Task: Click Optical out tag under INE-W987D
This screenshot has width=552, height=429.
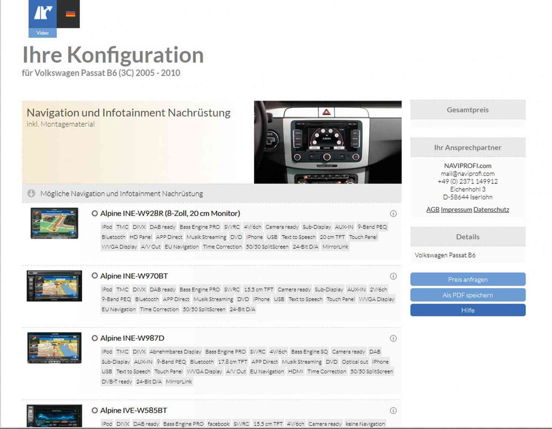Action: pos(355,362)
